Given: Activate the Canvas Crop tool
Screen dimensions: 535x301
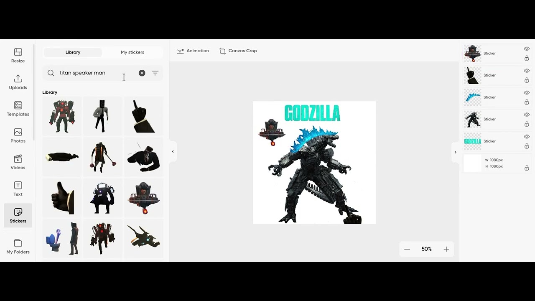Looking at the screenshot, I should point(238,51).
